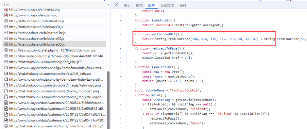Select the kefu-logo.png request

55,85
